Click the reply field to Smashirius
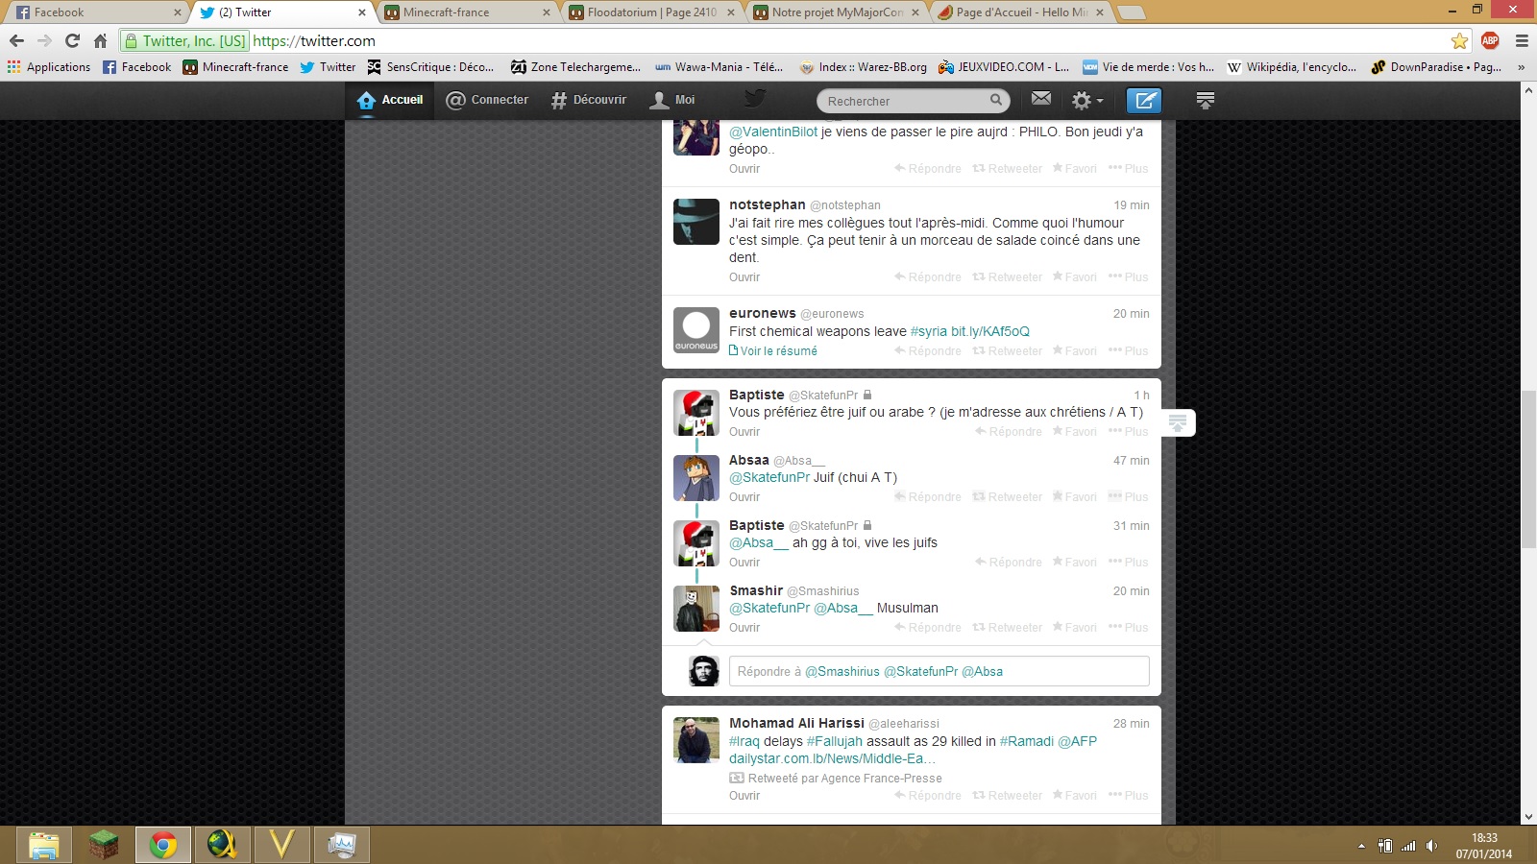The width and height of the screenshot is (1537, 864). click(x=939, y=671)
